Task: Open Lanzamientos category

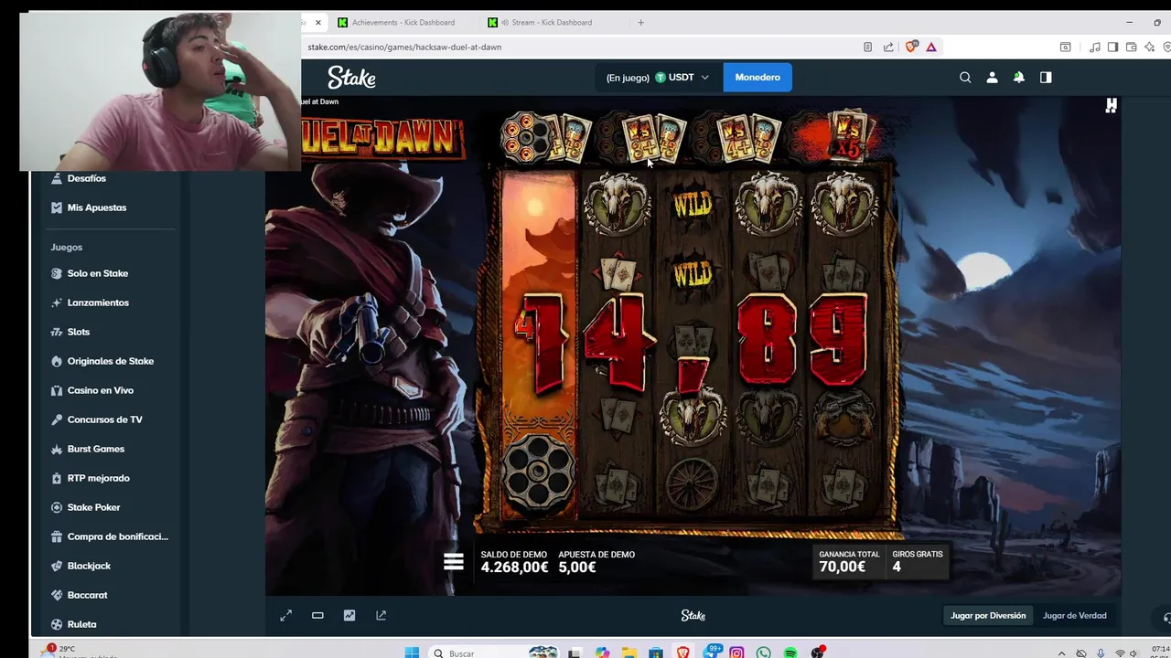Action: click(98, 302)
